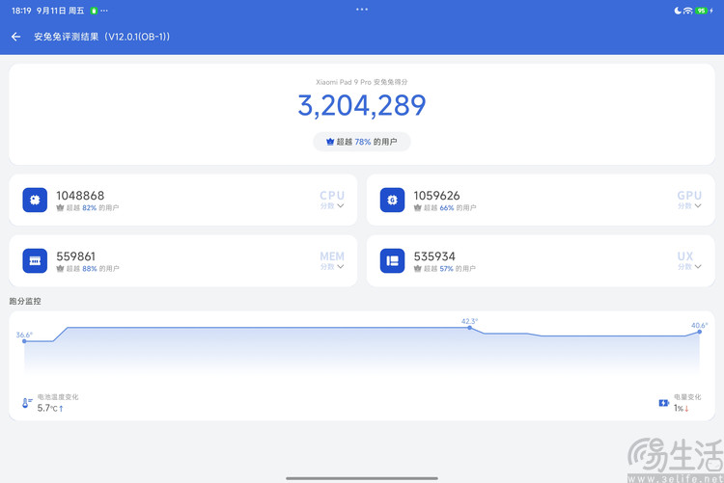Expand the CPU 分数 chevron

tap(341, 205)
